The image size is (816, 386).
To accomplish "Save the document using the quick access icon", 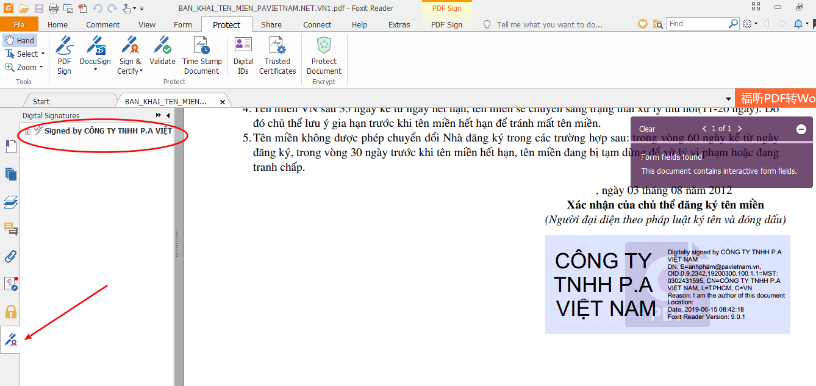I will click(39, 9).
